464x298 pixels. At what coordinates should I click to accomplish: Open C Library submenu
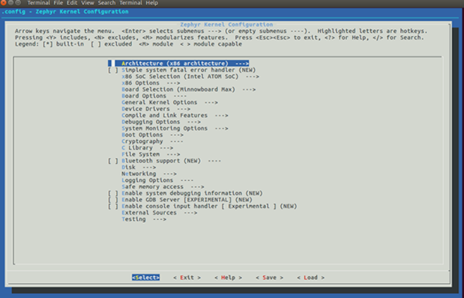pyautogui.click(x=147, y=148)
